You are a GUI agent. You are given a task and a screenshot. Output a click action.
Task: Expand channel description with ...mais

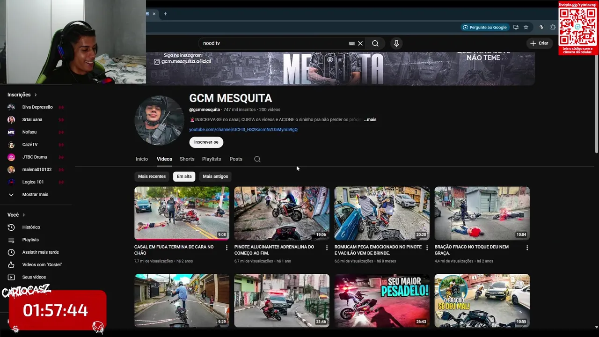[370, 119]
